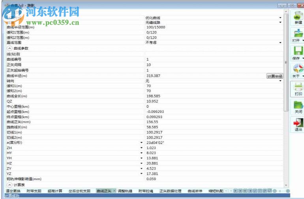Open the dropdown arrow beside 保存
The height and width of the screenshot is (199, 304).
pyautogui.click(x=303, y=58)
